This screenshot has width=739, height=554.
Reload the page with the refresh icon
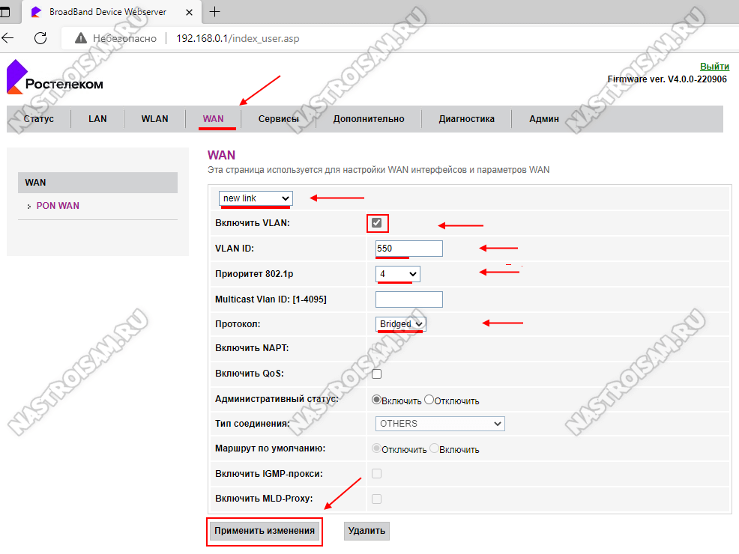click(x=40, y=38)
